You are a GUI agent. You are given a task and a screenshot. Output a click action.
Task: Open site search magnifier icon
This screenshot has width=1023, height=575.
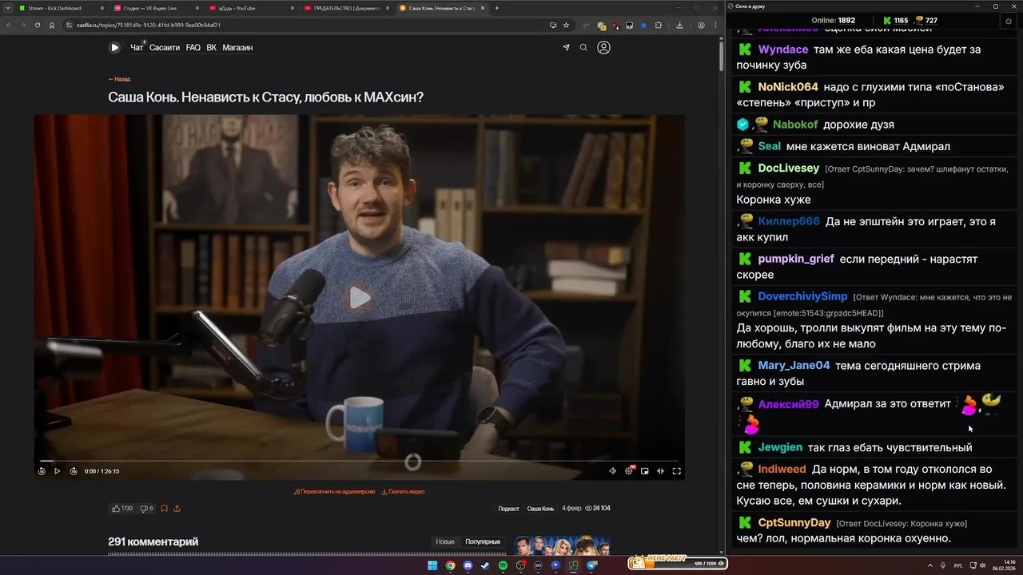pos(583,48)
